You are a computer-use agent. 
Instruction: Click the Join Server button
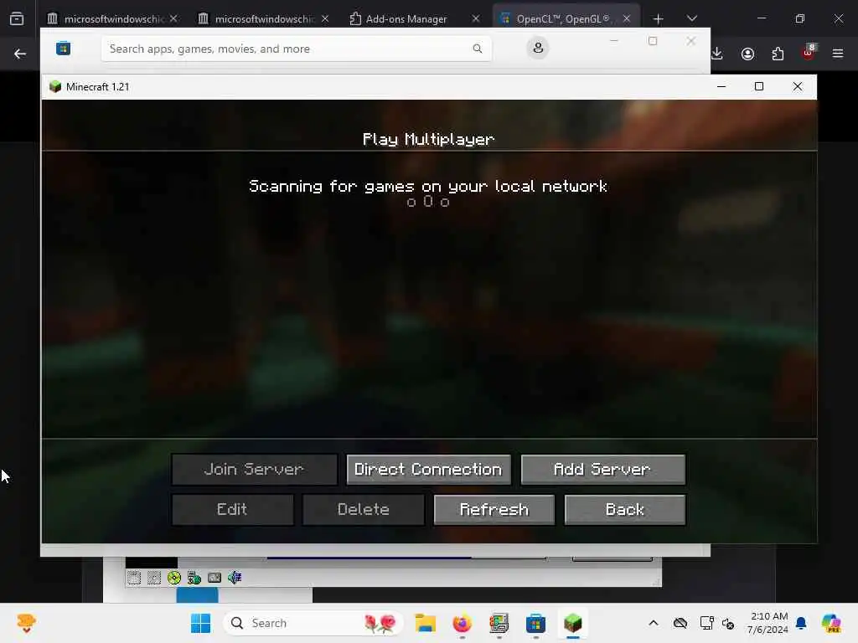[x=254, y=469]
